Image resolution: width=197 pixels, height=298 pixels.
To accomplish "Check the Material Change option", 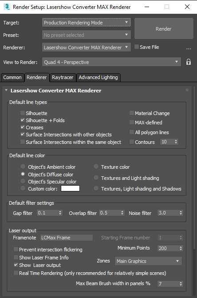I will [132, 113].
